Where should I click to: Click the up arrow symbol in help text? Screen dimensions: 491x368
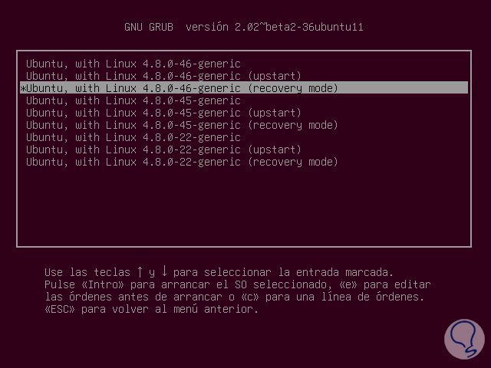click(x=140, y=272)
